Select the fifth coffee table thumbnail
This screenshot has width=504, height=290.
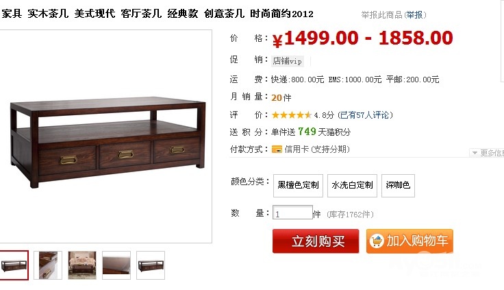pos(151,265)
